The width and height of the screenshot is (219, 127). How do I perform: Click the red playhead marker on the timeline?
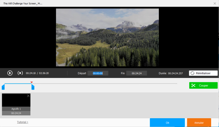[x=32, y=82]
